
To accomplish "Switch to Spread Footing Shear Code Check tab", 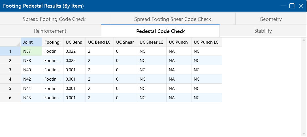I will click(172, 19).
